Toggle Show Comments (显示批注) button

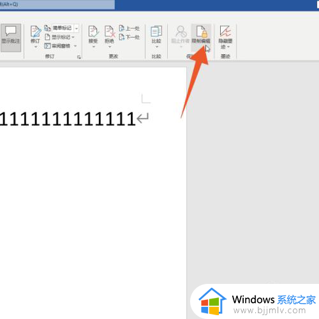11,38
